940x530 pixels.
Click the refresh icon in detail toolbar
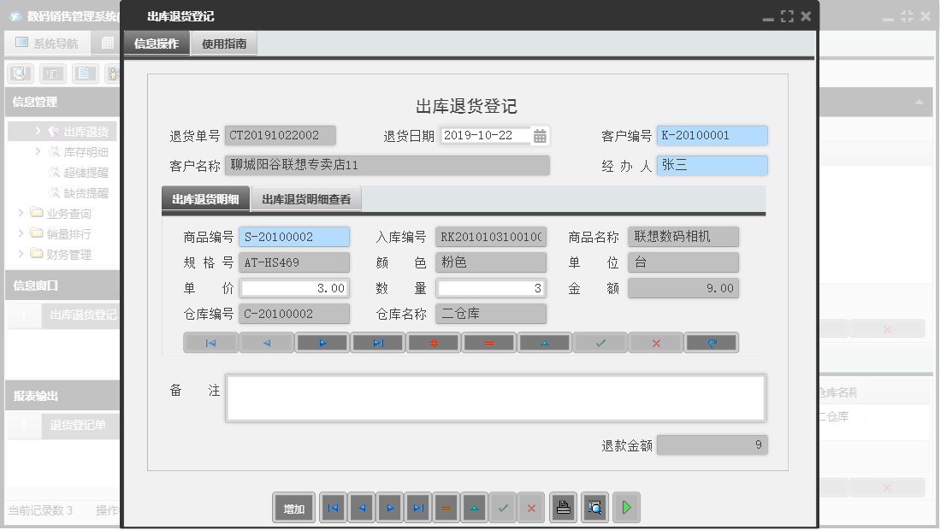click(x=711, y=342)
